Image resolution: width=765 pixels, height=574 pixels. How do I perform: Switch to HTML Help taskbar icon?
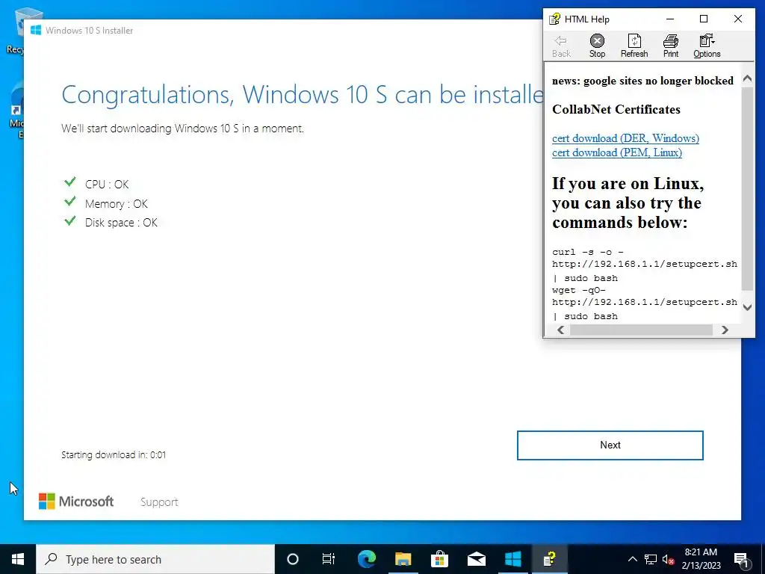[549, 559]
